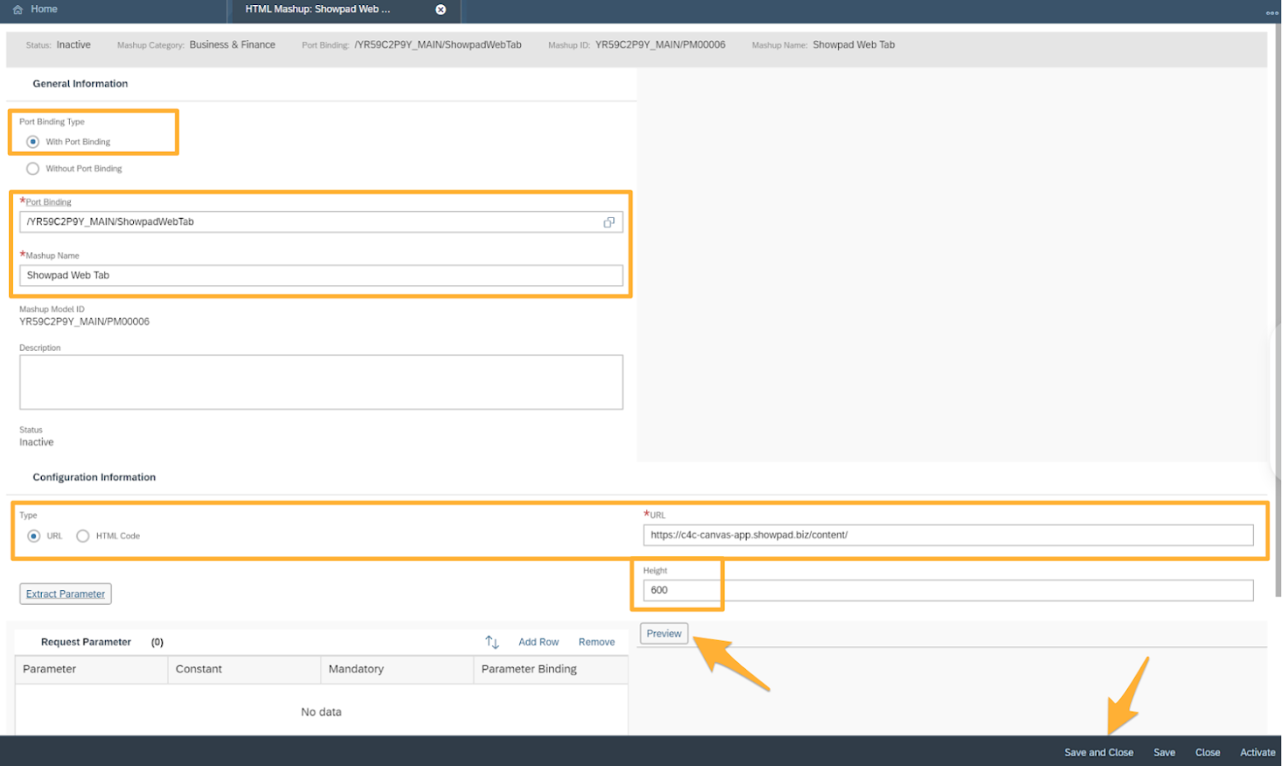Open the Port Binding value help icon
This screenshot has height=766, width=1282.
609,222
